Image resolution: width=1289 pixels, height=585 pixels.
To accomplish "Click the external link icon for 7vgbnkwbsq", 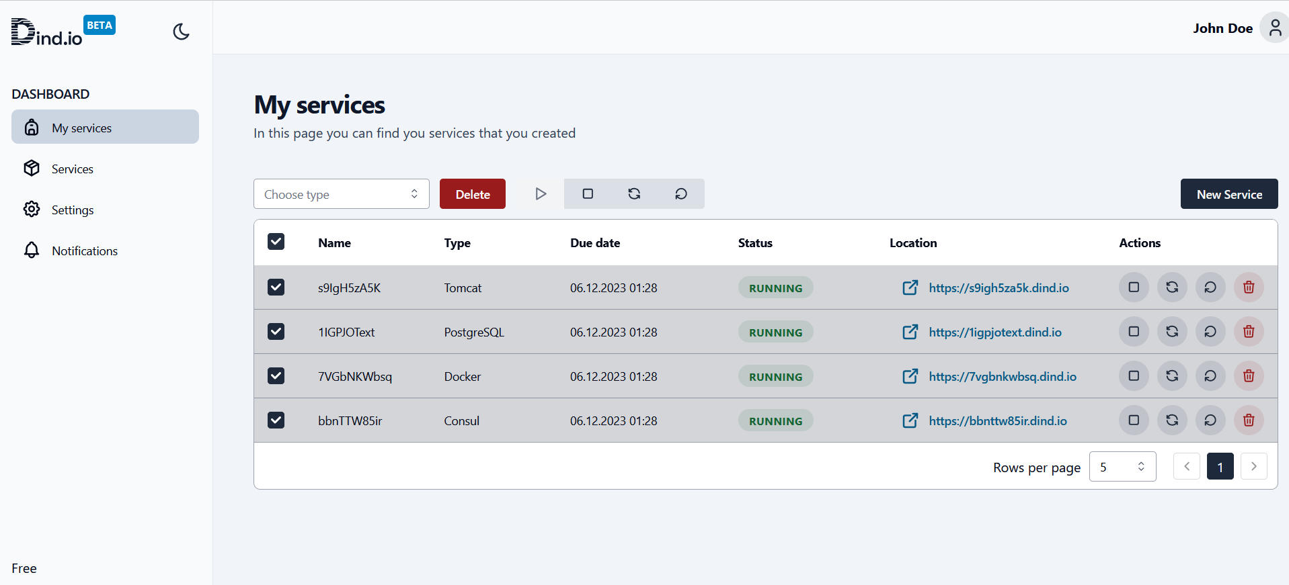I will point(910,376).
